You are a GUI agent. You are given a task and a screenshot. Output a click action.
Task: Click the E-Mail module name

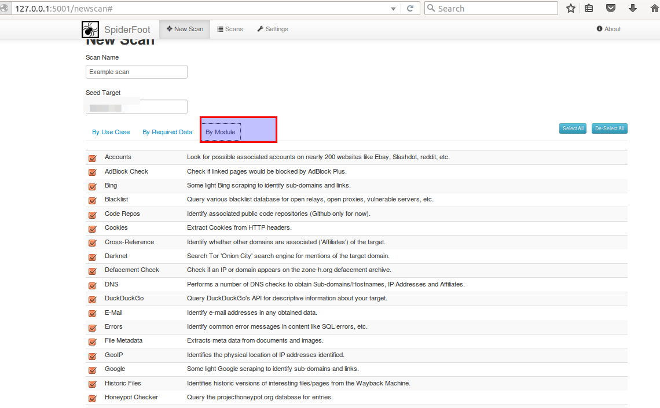tap(113, 313)
